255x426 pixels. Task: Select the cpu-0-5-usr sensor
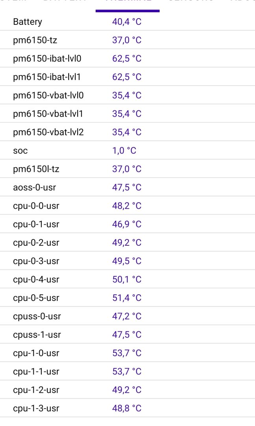(36, 298)
